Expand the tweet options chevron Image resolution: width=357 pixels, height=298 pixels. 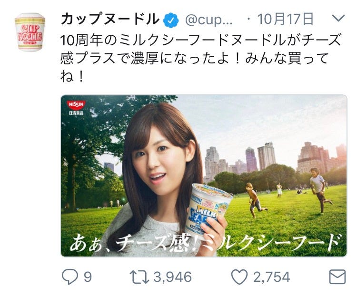(x=338, y=18)
